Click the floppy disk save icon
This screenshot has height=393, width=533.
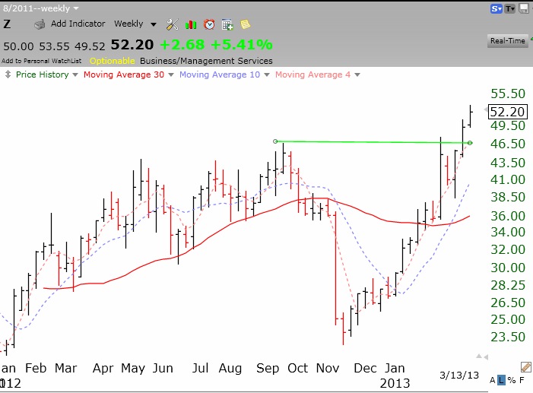524,9
